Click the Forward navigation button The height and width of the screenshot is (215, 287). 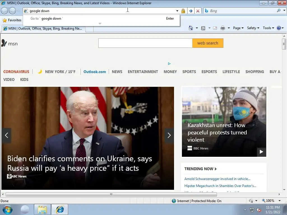point(12,11)
